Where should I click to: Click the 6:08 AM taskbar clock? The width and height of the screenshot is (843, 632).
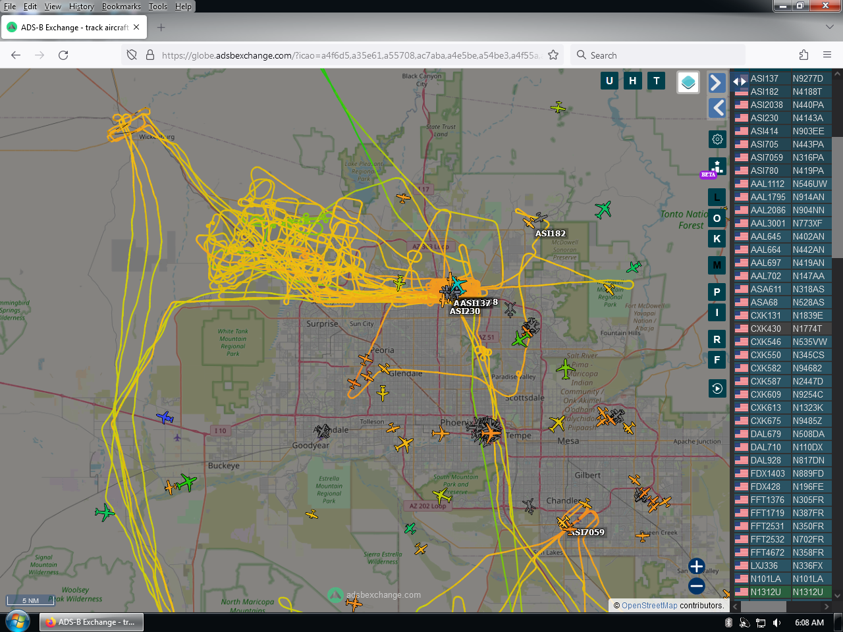coord(809,623)
